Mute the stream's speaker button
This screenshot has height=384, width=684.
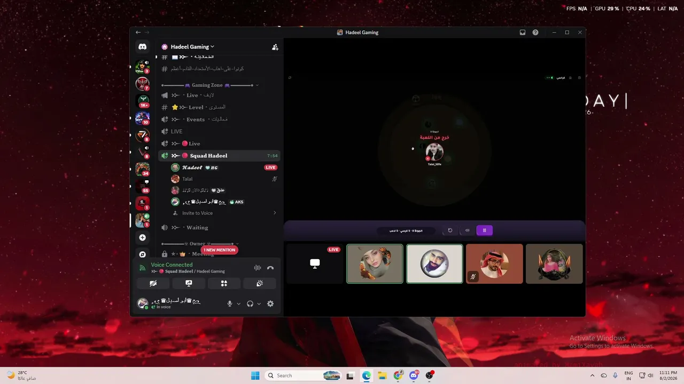click(x=467, y=230)
